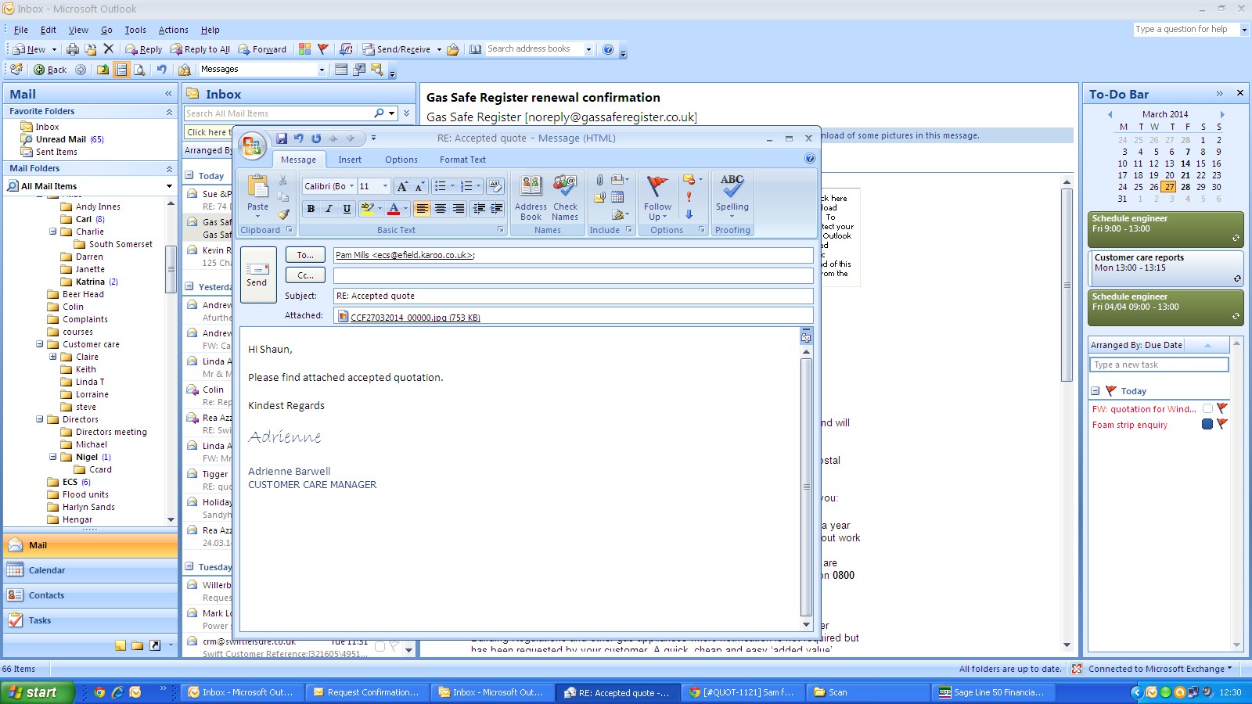Click Check Names in the ribbon

point(565,199)
